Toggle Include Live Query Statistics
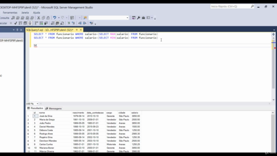Screen dimensions: 277x156 [x=41, y=23]
